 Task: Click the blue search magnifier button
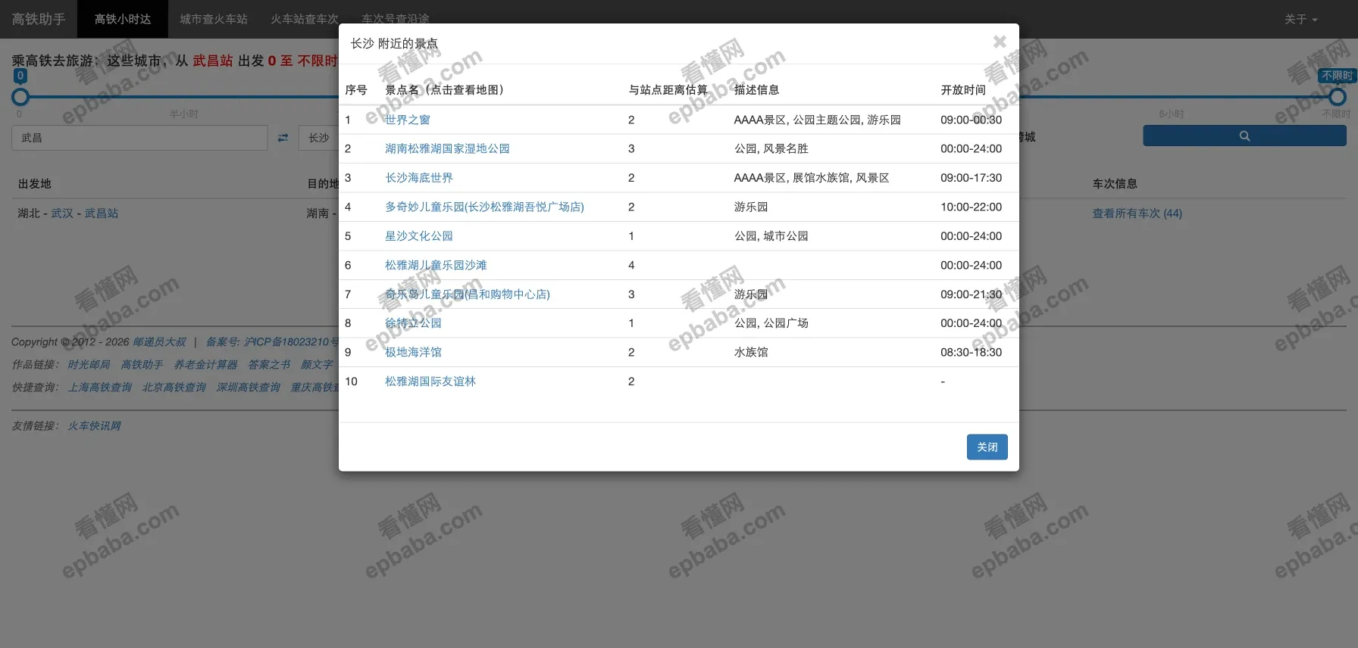pyautogui.click(x=1244, y=136)
